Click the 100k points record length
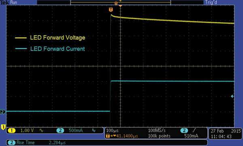 [159, 136]
